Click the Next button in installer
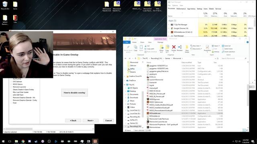Screen dimensions: 257x144 (90, 120)
